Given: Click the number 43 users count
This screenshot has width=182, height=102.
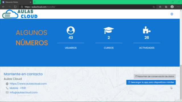Looking at the screenshot, I should (x=71, y=38).
